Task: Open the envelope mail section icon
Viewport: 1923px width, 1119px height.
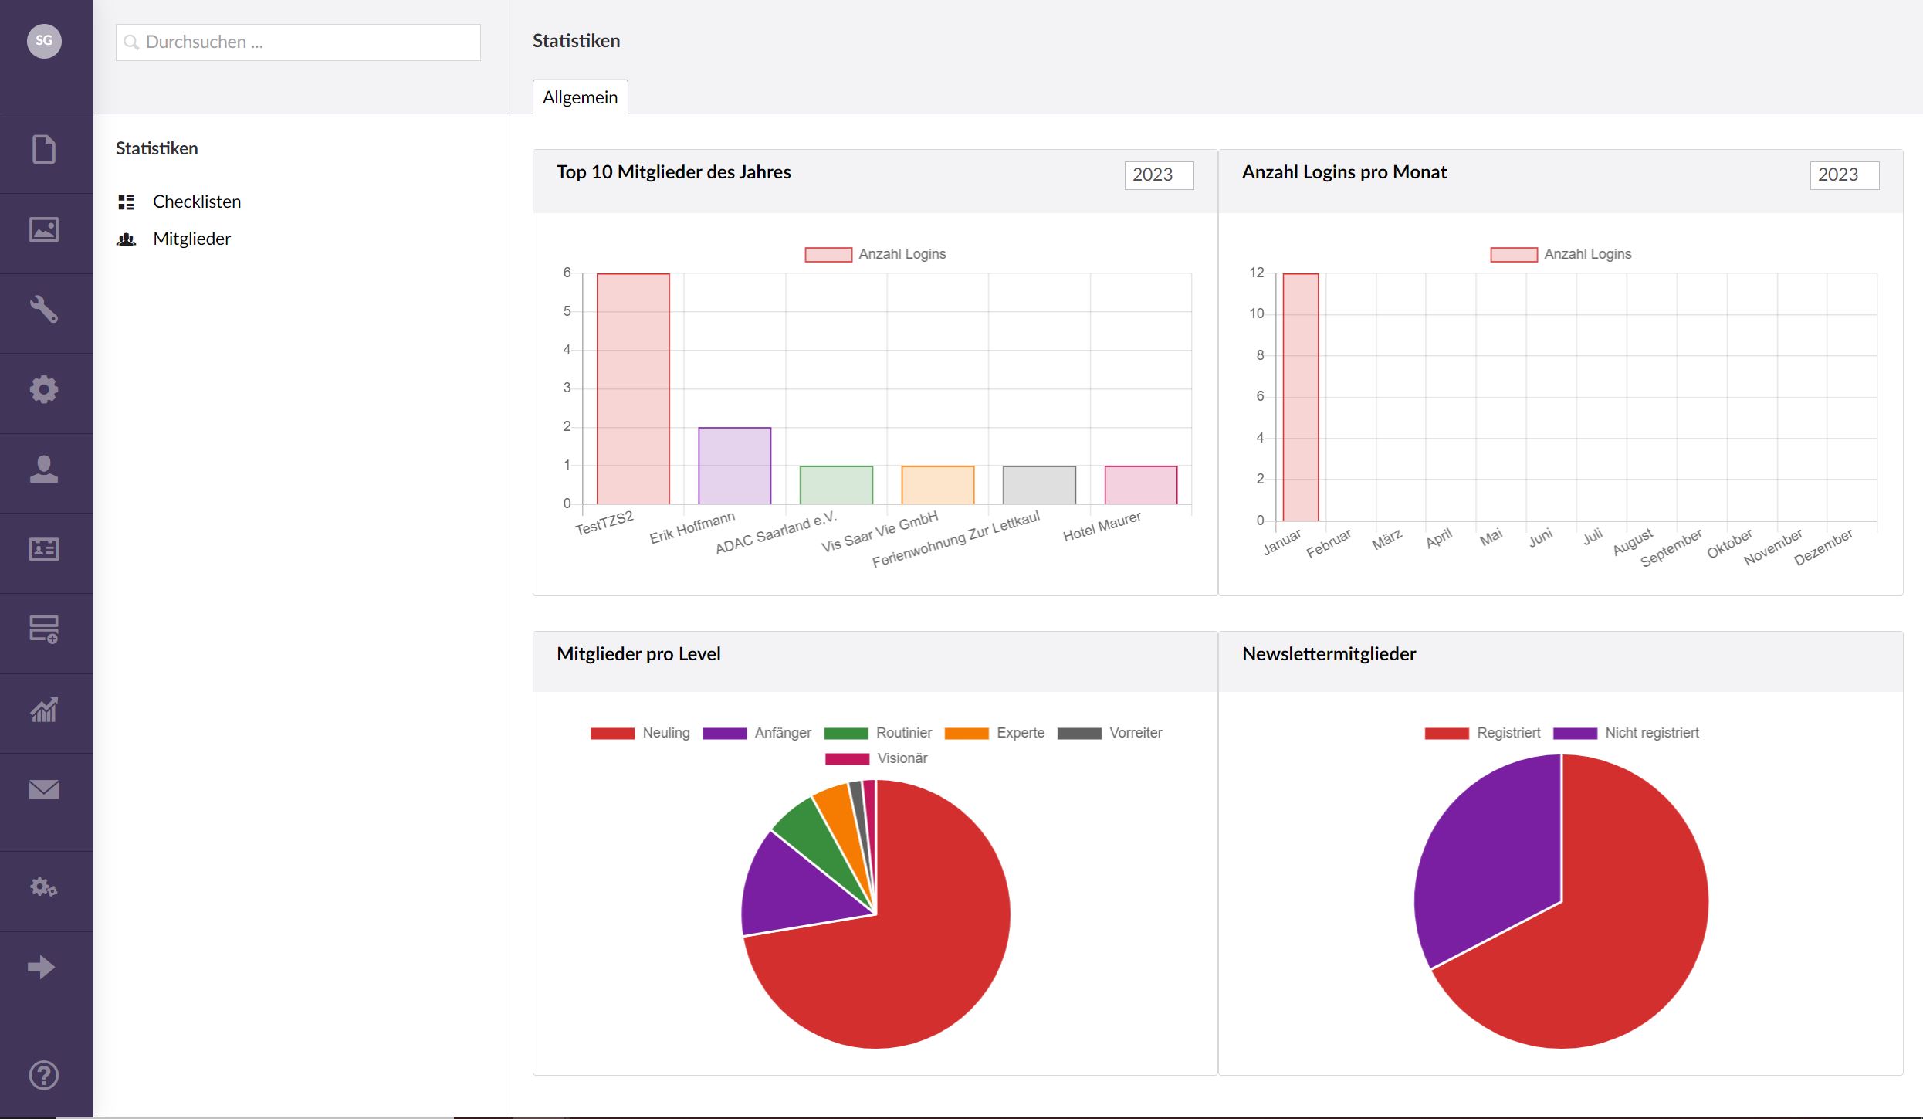Action: (44, 789)
